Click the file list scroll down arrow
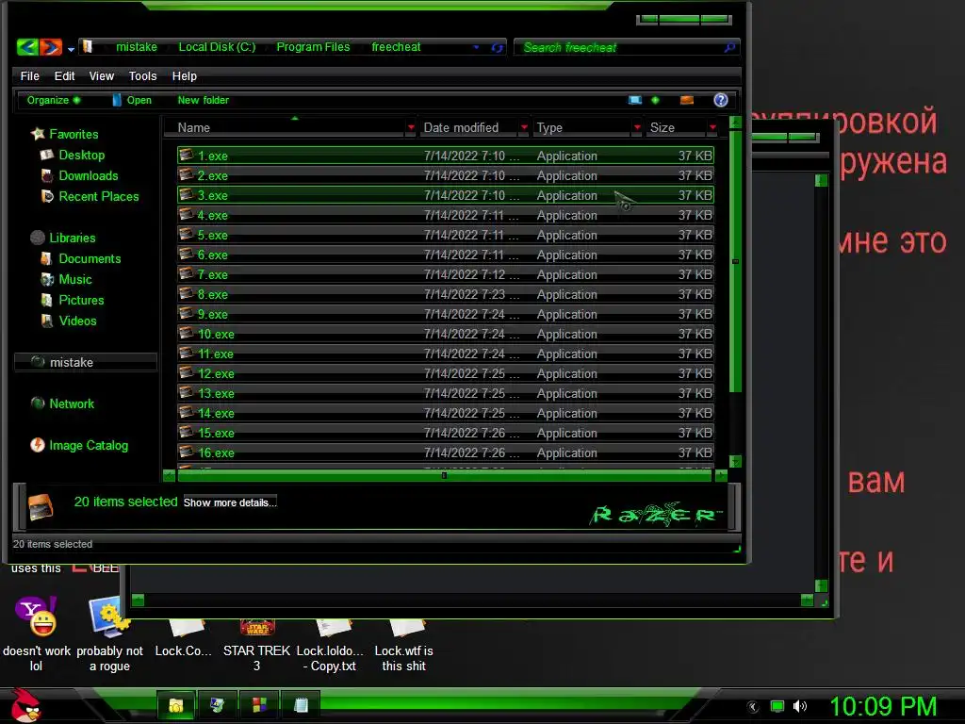The image size is (965, 724). (735, 461)
